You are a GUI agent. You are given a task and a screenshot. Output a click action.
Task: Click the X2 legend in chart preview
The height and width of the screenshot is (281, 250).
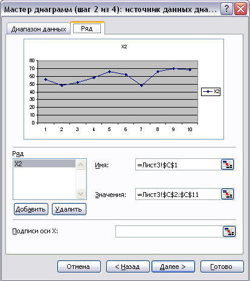211,92
